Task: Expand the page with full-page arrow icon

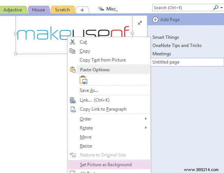Action: [x=140, y=23]
